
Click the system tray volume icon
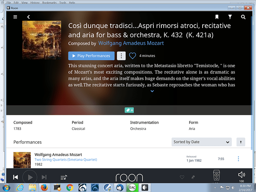233,188
